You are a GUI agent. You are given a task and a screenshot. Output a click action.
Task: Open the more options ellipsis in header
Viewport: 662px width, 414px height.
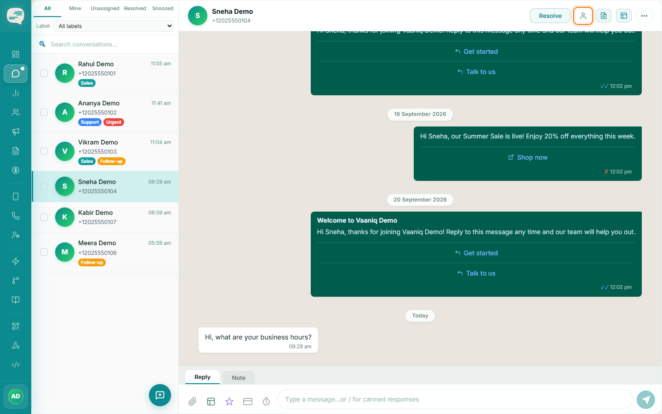(x=644, y=16)
